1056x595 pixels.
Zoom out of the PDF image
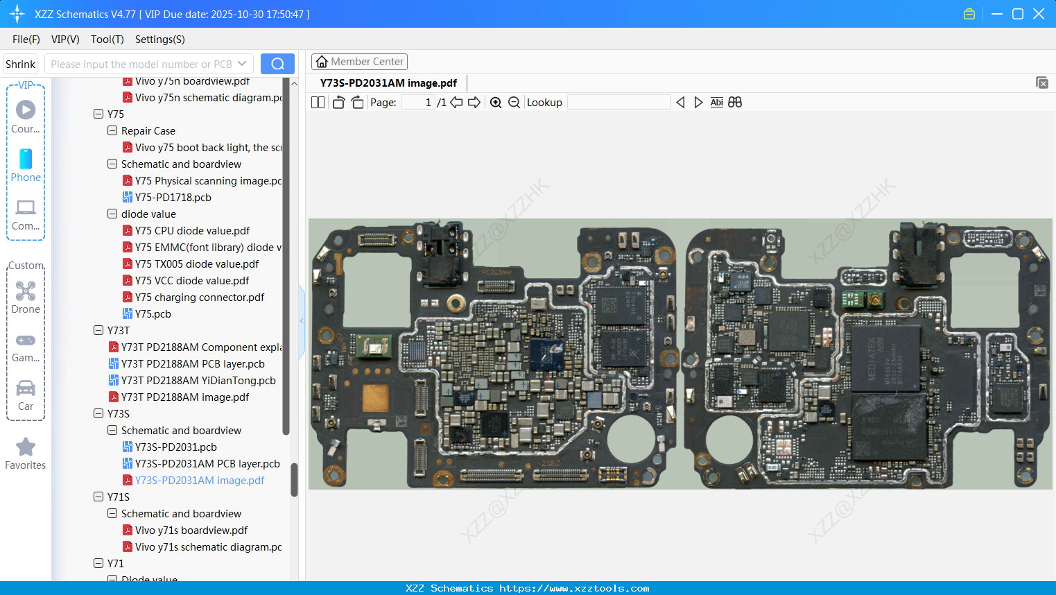[x=514, y=103]
